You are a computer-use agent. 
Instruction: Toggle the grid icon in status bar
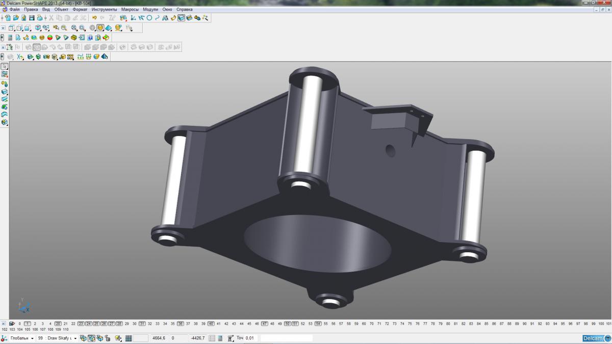pos(129,338)
